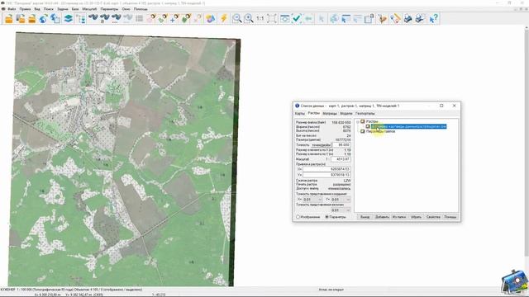Screen dimensions: 529x297
Task: Open the Вид menu
Action: (x=37, y=9)
